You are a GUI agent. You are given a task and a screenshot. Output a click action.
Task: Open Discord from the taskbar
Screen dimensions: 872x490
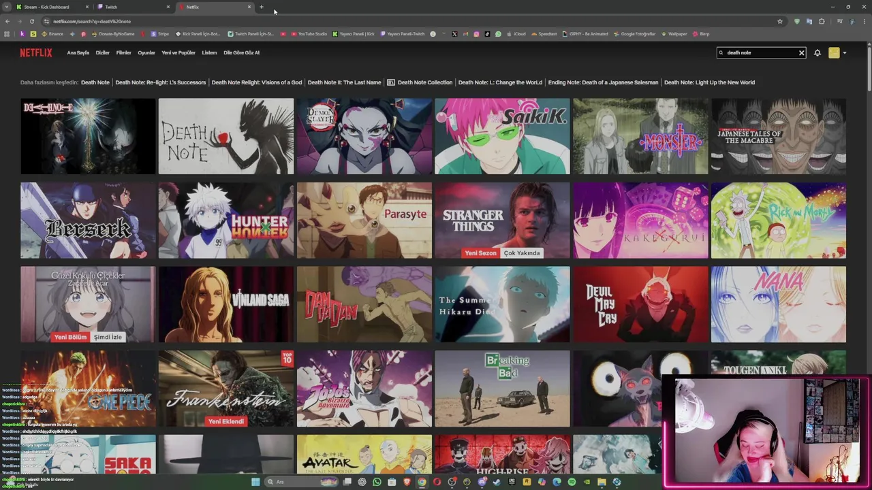[x=482, y=482]
